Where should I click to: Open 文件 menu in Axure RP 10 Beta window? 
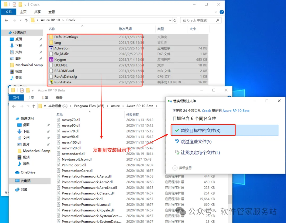(x=16, y=98)
